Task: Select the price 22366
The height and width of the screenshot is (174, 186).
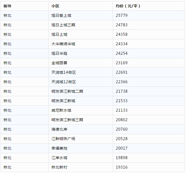Action: (121, 82)
